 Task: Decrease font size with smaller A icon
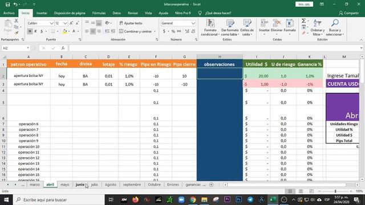pyautogui.click(x=78, y=23)
